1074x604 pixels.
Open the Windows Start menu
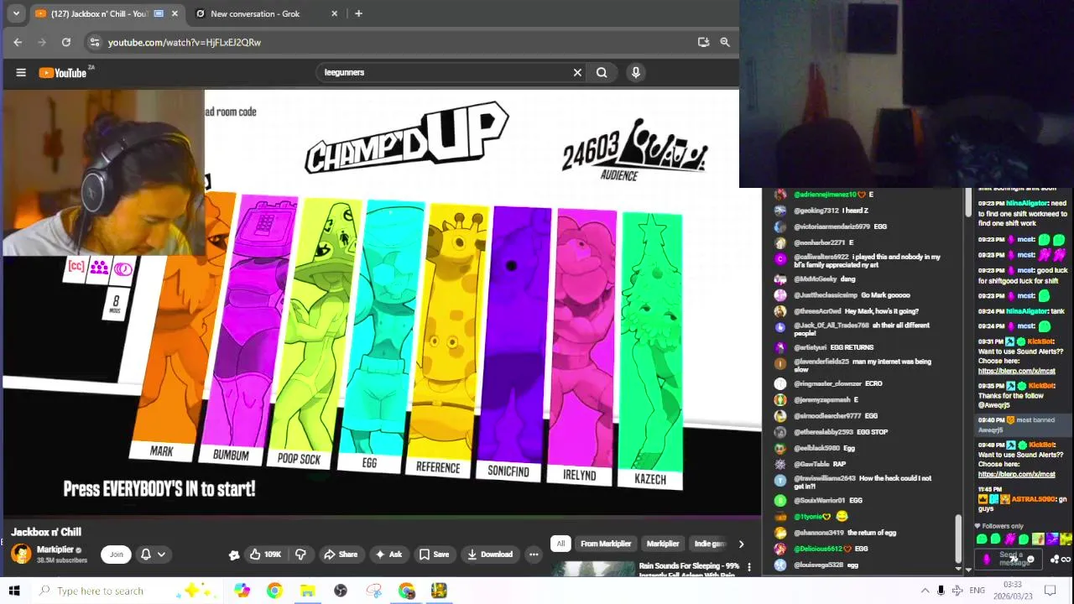click(13, 591)
